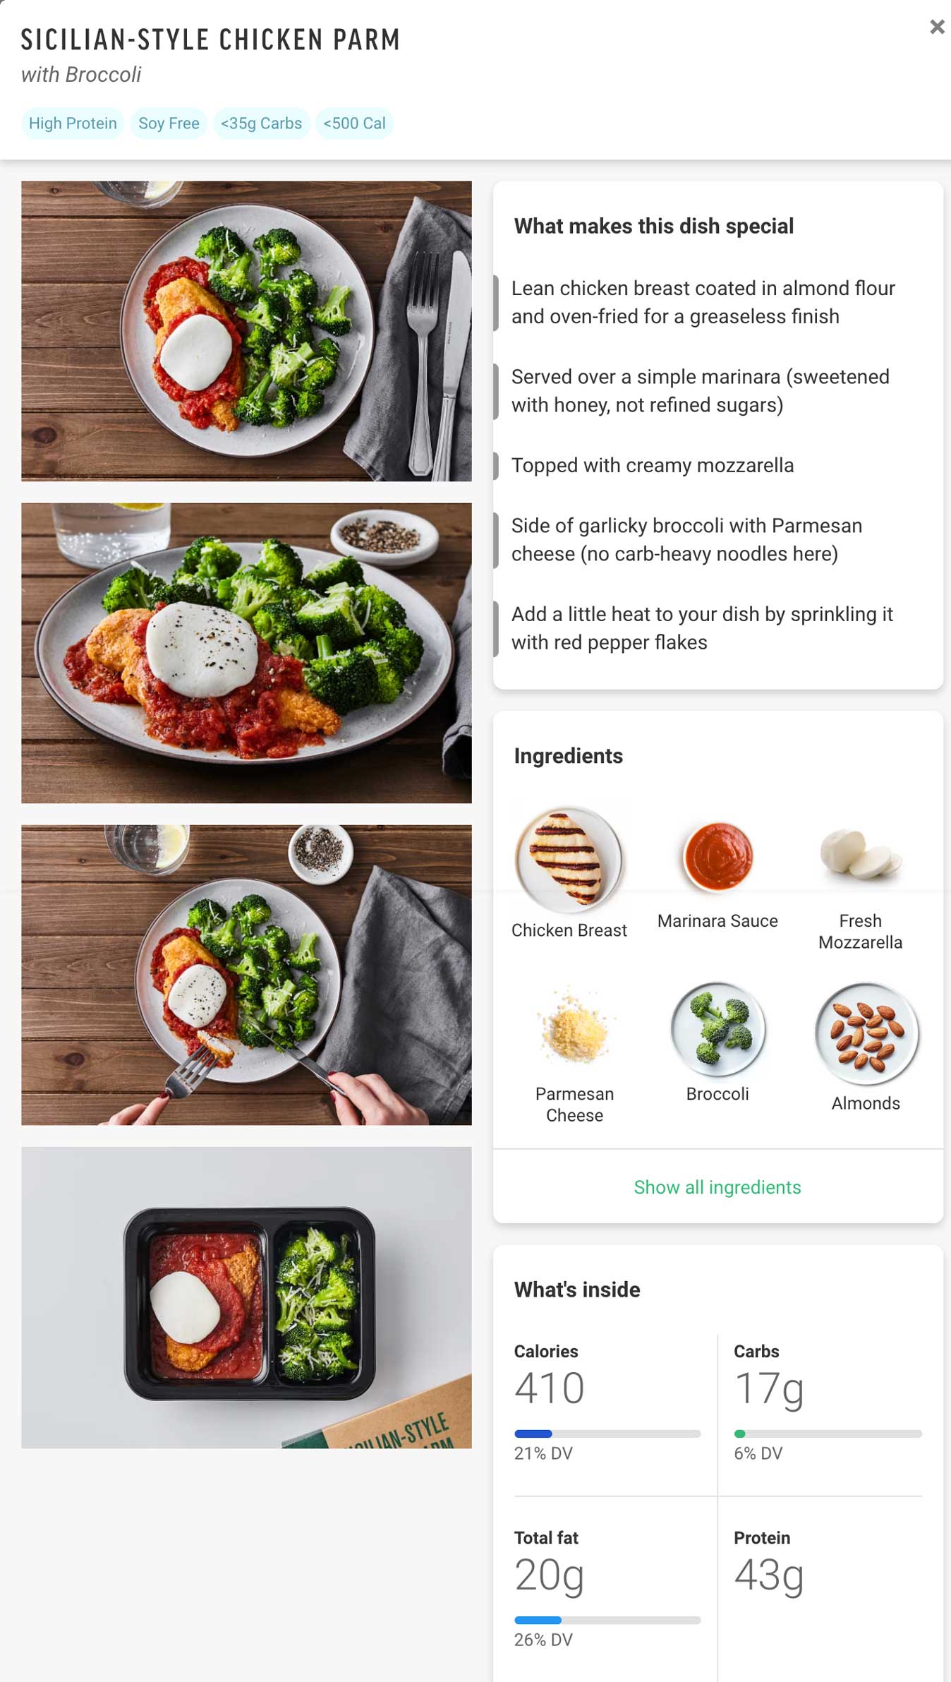Open the close-up chicken parm photo
Screen dimensions: 951x1682
coord(246,653)
